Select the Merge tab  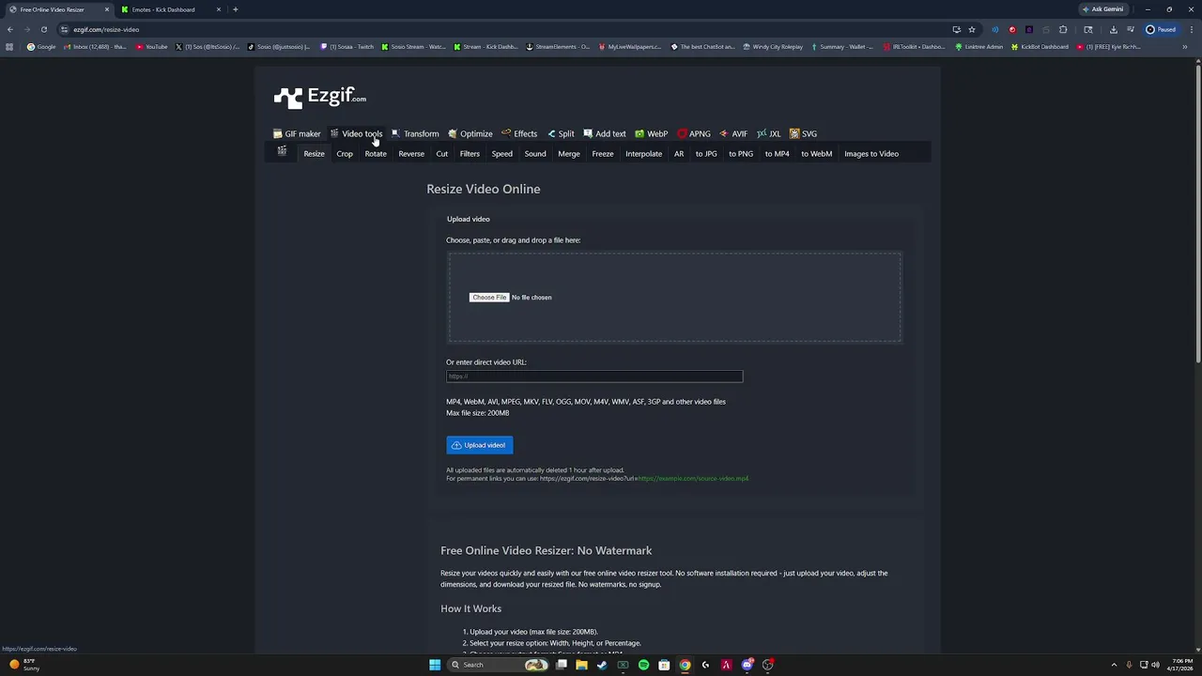point(569,154)
